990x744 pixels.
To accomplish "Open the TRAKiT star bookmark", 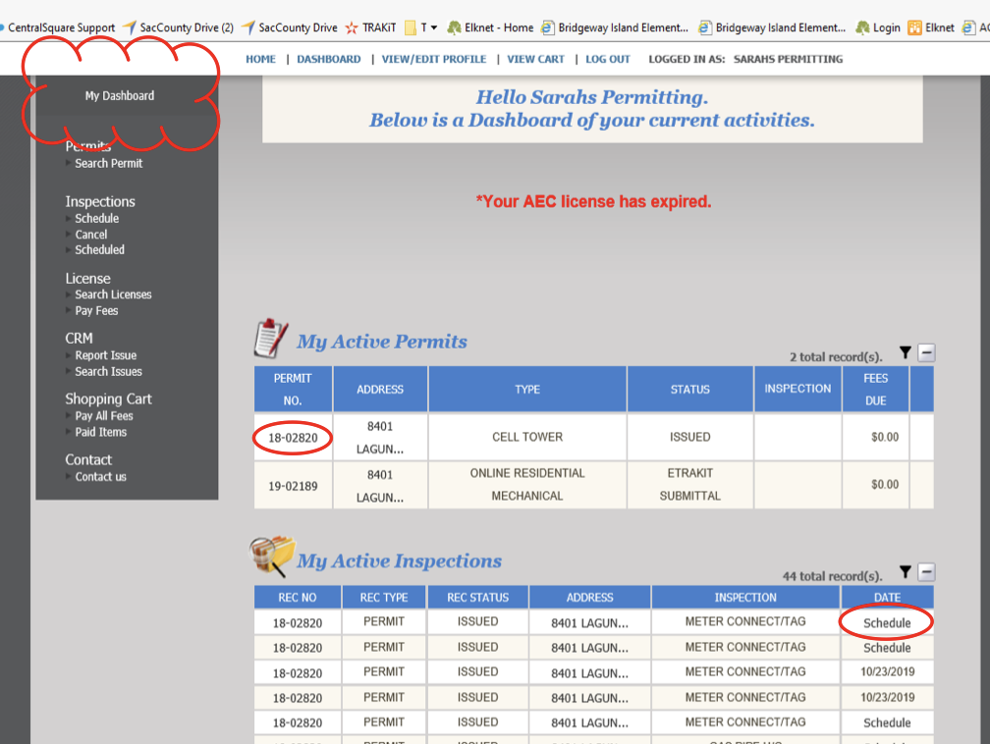I will click(370, 27).
